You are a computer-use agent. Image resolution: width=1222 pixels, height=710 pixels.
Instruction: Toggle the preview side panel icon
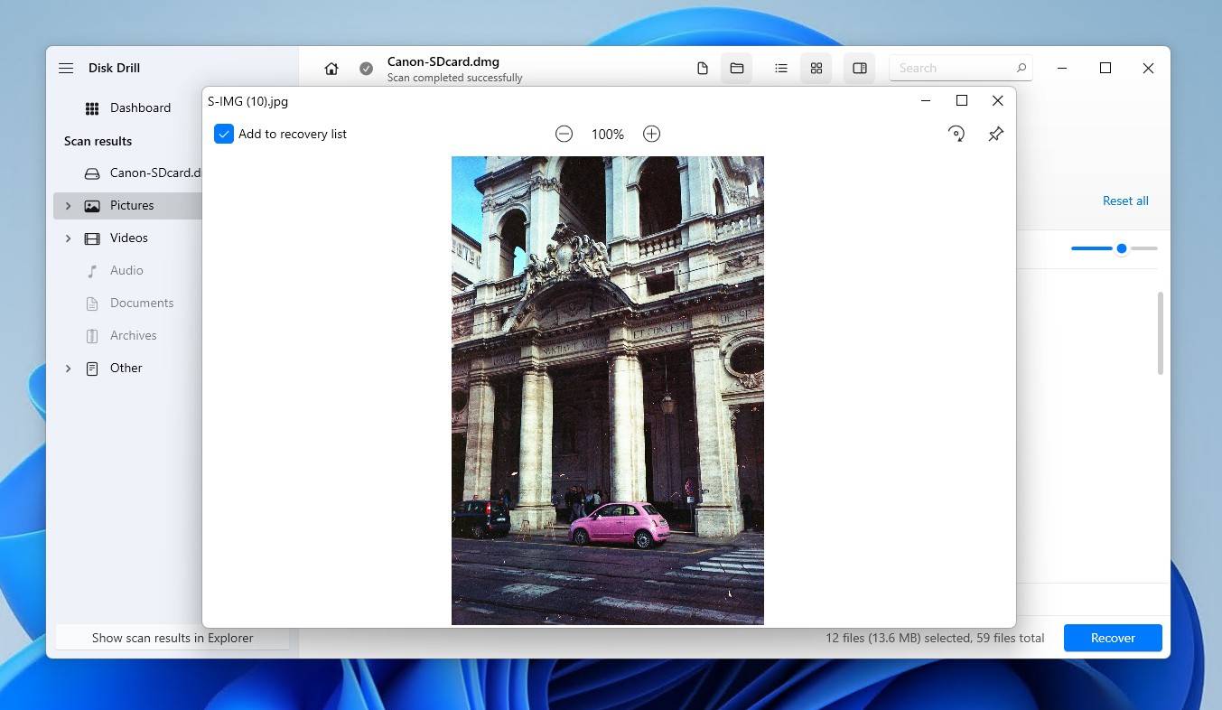pos(860,69)
